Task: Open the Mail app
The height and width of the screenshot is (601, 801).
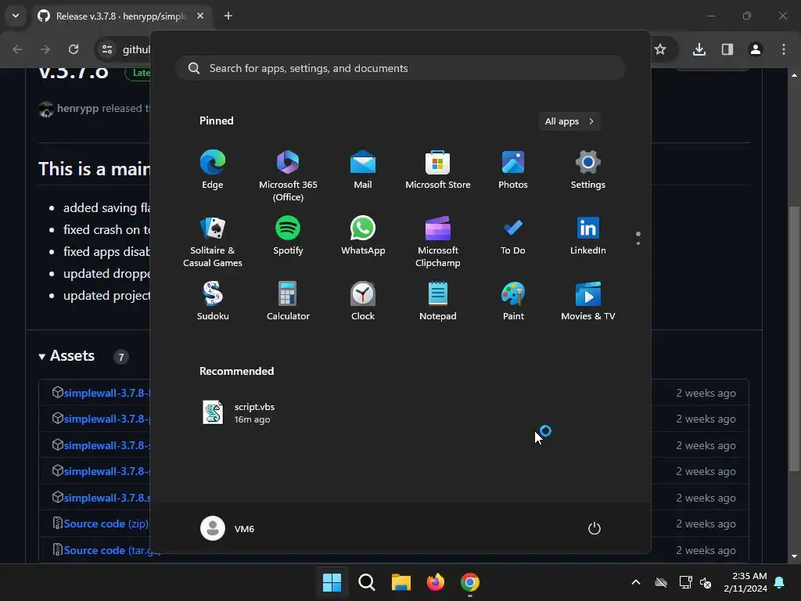Action: pyautogui.click(x=363, y=170)
